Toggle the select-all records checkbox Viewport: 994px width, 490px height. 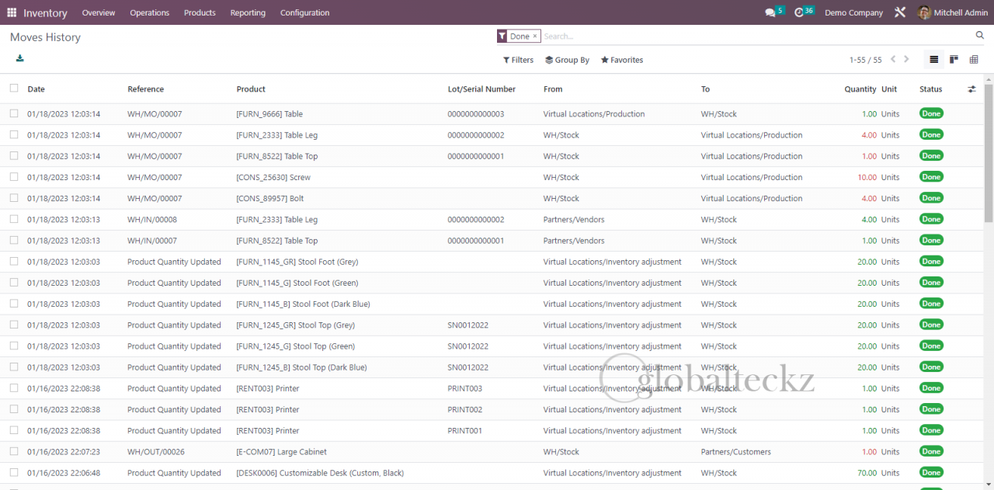click(x=13, y=89)
